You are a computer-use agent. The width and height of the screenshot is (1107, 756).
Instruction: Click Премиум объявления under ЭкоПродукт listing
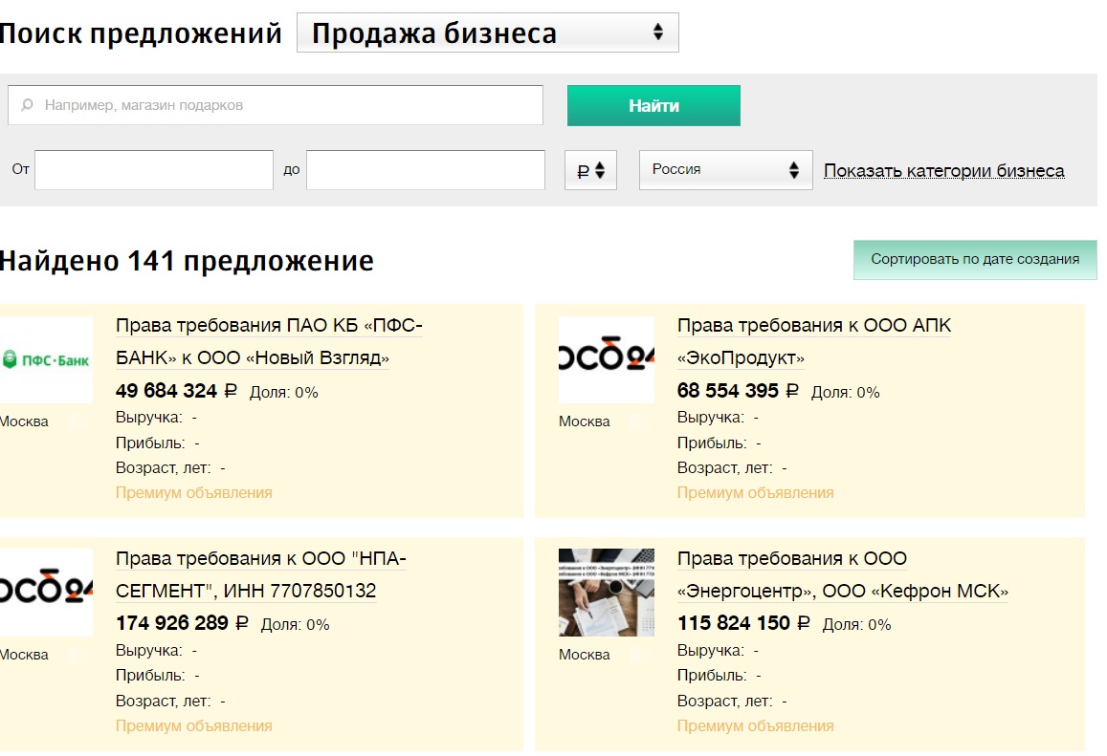click(756, 493)
